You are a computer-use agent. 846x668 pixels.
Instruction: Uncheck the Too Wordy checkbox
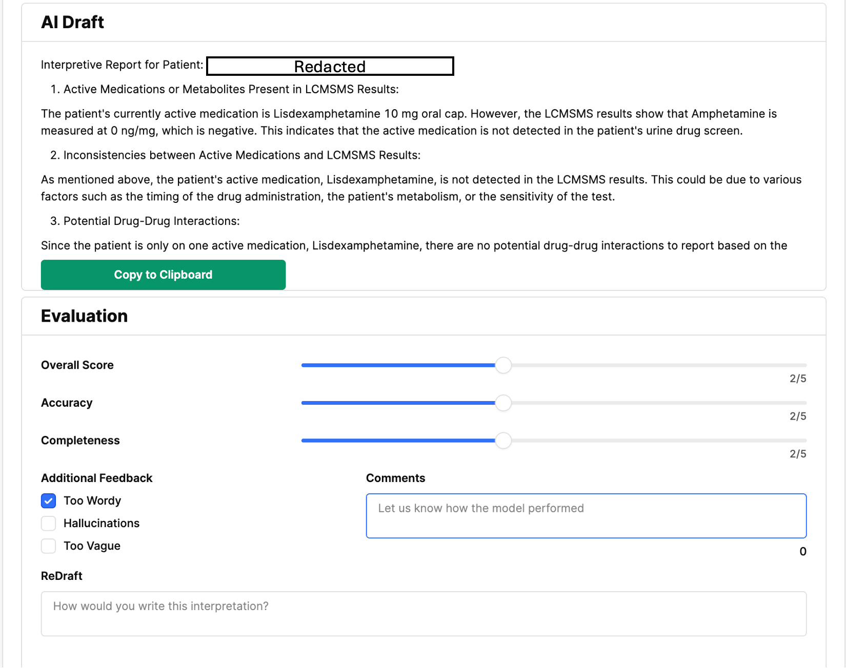coord(49,501)
